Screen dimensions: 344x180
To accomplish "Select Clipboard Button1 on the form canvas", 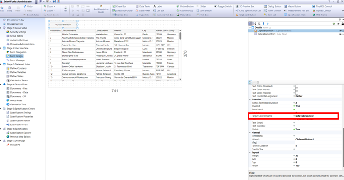I will [63, 25].
